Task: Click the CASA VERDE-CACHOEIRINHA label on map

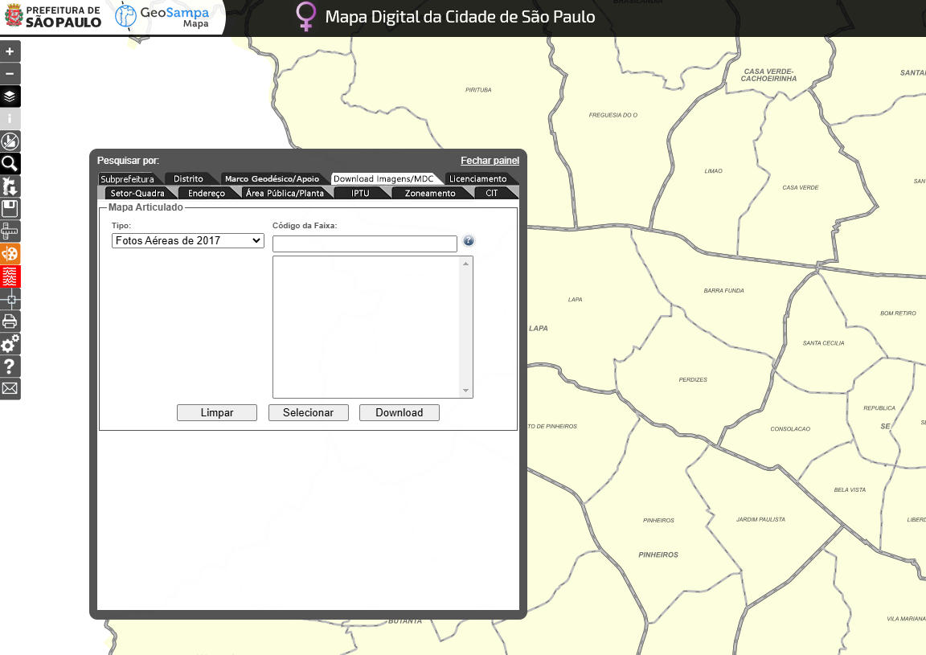Action: tap(769, 75)
